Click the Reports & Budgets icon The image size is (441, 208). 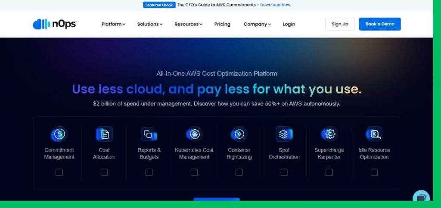pyautogui.click(x=149, y=134)
